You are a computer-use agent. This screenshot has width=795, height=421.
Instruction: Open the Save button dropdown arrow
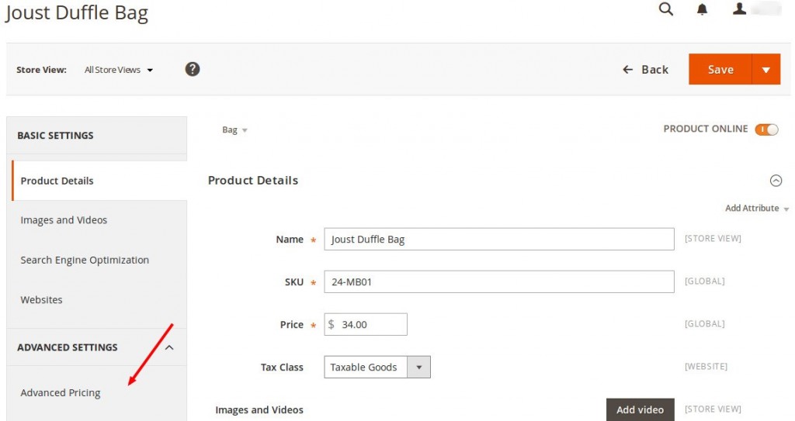tap(765, 70)
